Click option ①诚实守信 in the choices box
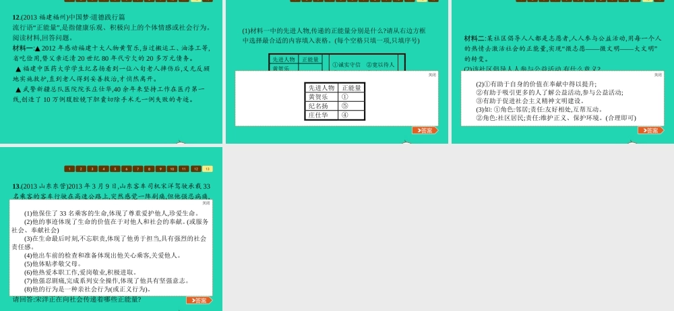 pos(346,65)
